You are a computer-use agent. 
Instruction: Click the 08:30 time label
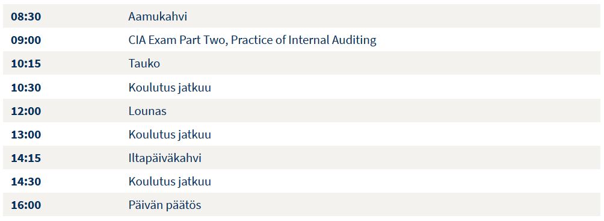26,17
